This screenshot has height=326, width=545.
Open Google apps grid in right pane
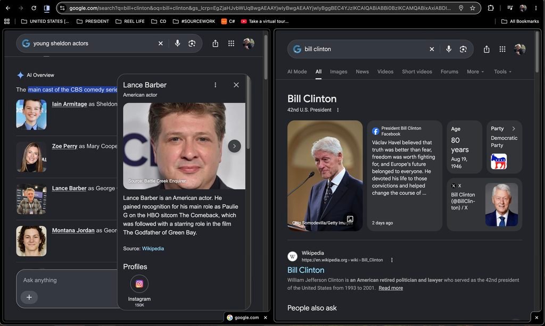pyautogui.click(x=502, y=49)
